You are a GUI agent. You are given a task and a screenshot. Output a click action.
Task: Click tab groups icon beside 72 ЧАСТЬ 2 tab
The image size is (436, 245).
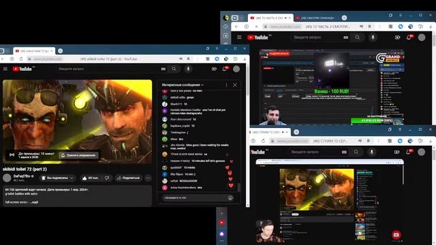(x=234, y=18)
